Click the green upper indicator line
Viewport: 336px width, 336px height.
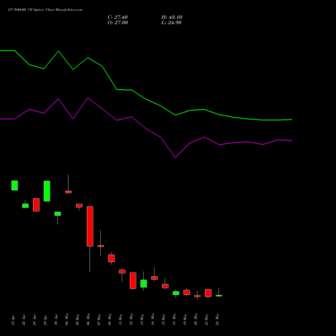tap(146, 99)
